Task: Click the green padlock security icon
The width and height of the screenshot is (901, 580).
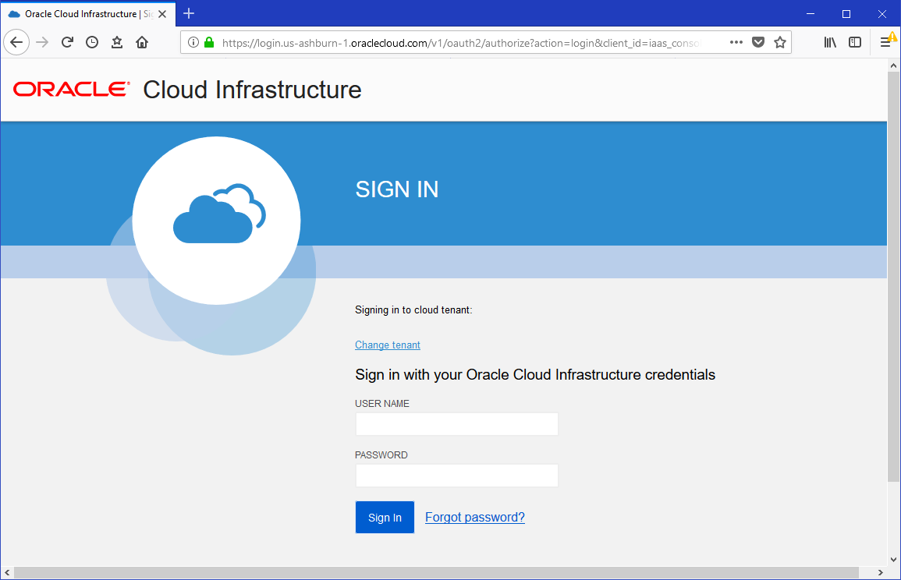Action: coord(209,43)
